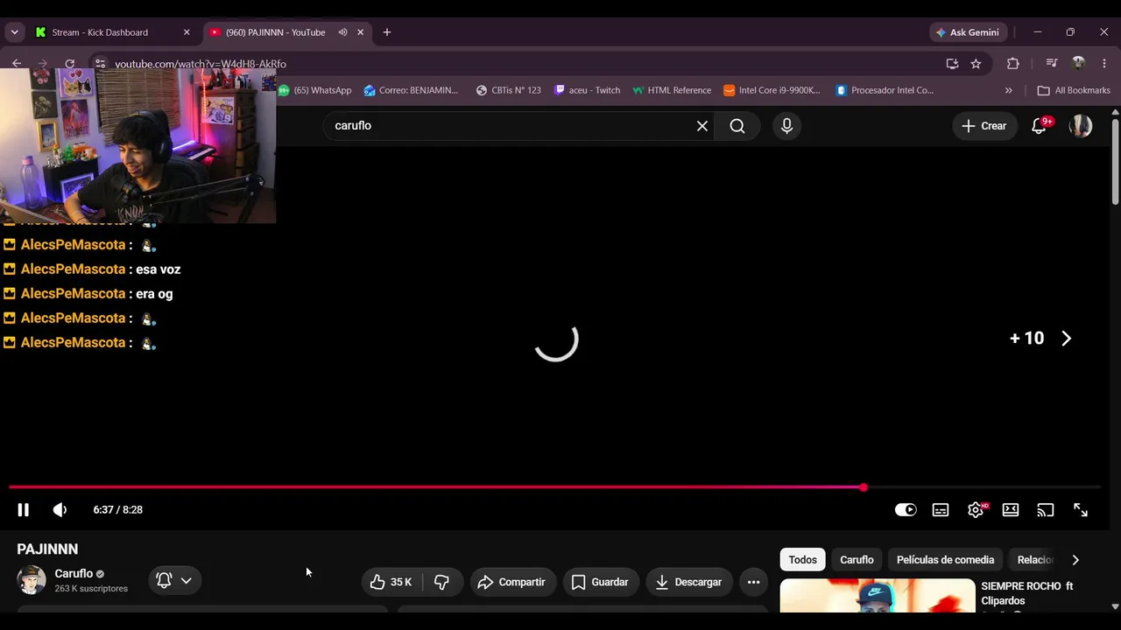Expand the subscription notification dropdown
This screenshot has width=1121, height=630.
click(174, 580)
